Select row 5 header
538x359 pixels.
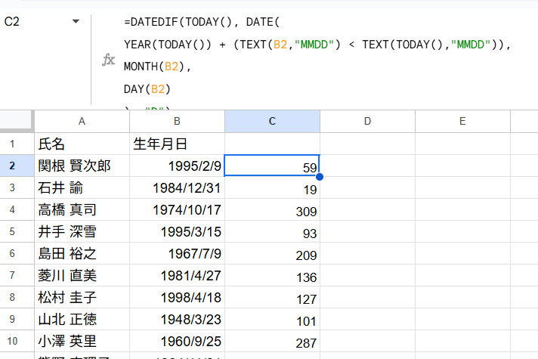coord(17,231)
